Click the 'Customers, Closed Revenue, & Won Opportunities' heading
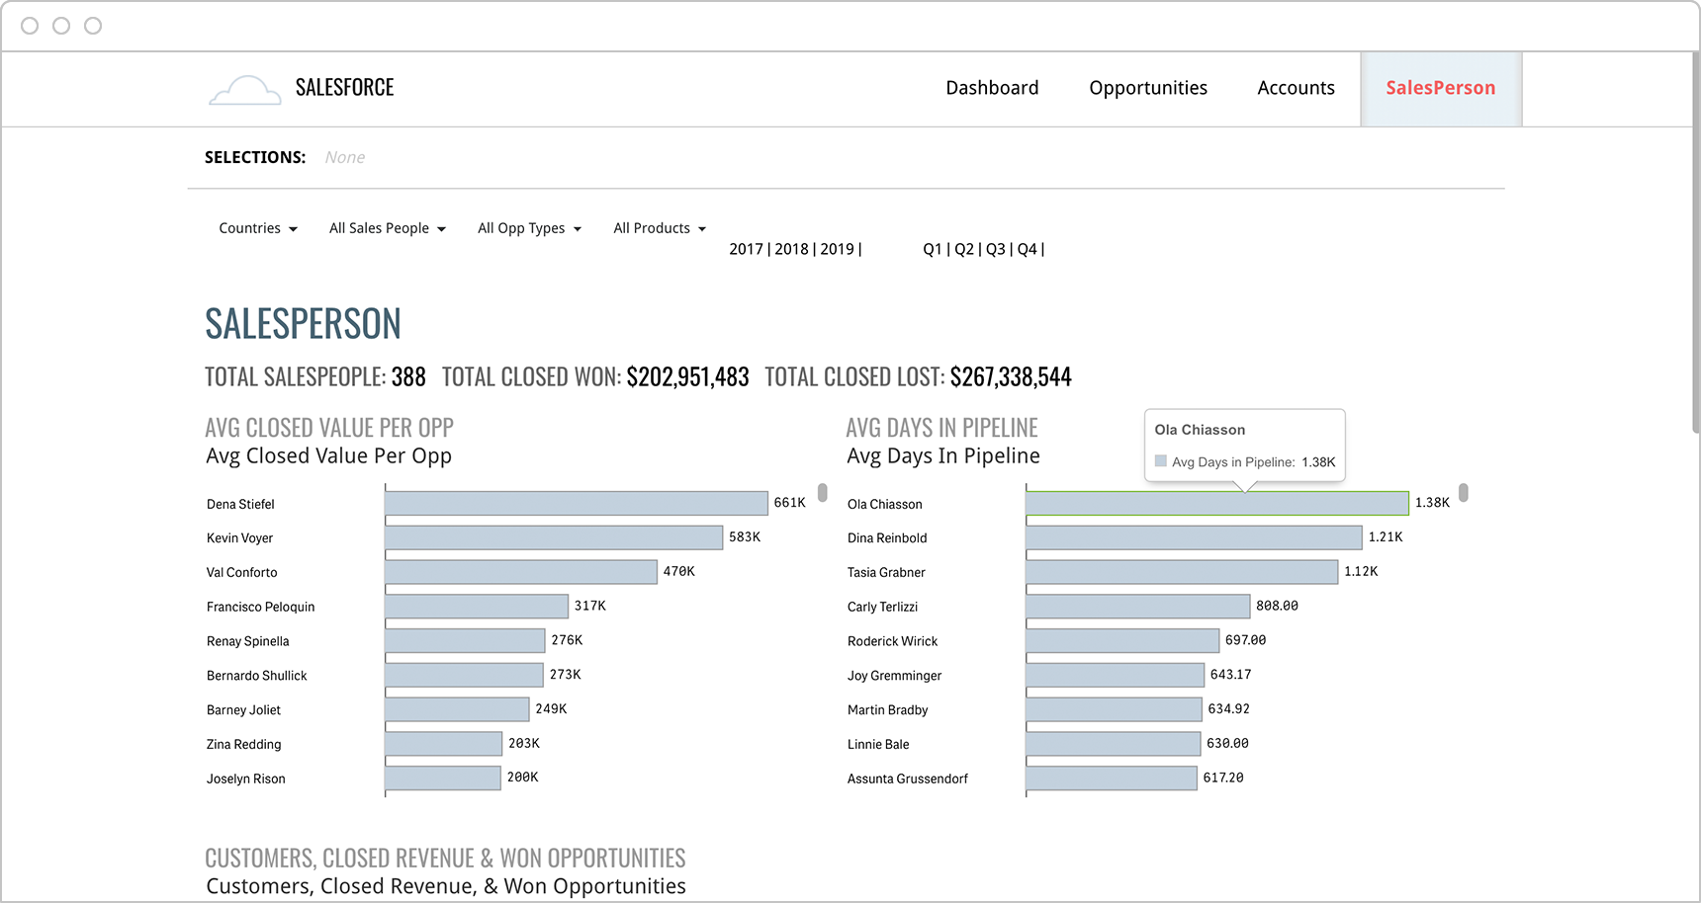Screen dimensions: 1701x903 [x=446, y=886]
